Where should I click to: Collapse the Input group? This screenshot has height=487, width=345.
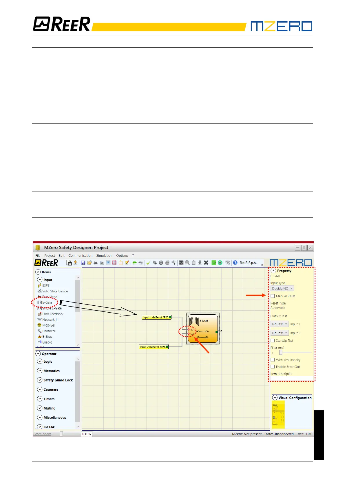pyautogui.click(x=40, y=280)
